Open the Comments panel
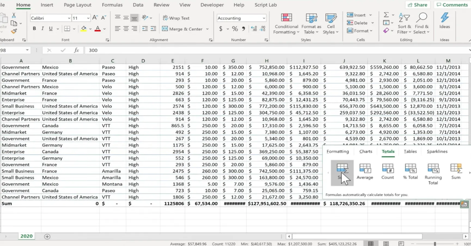 pos(452,5)
